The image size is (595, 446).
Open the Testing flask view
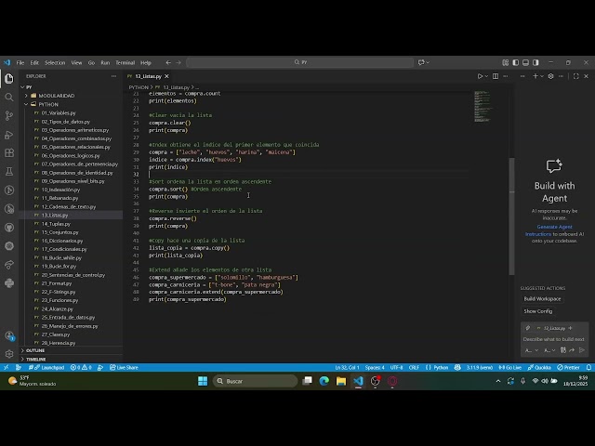point(9,171)
